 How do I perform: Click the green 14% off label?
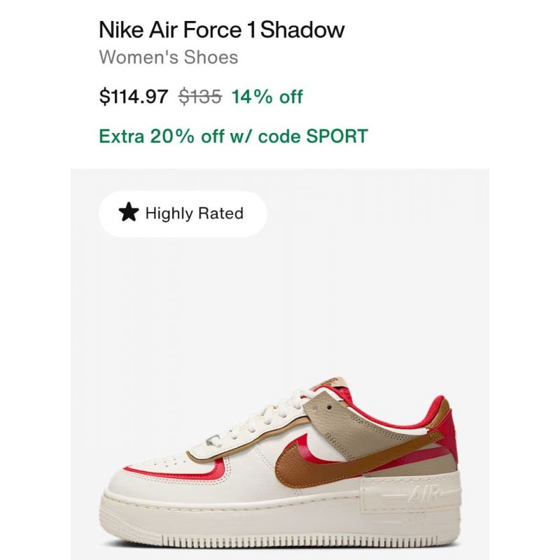click(x=267, y=97)
